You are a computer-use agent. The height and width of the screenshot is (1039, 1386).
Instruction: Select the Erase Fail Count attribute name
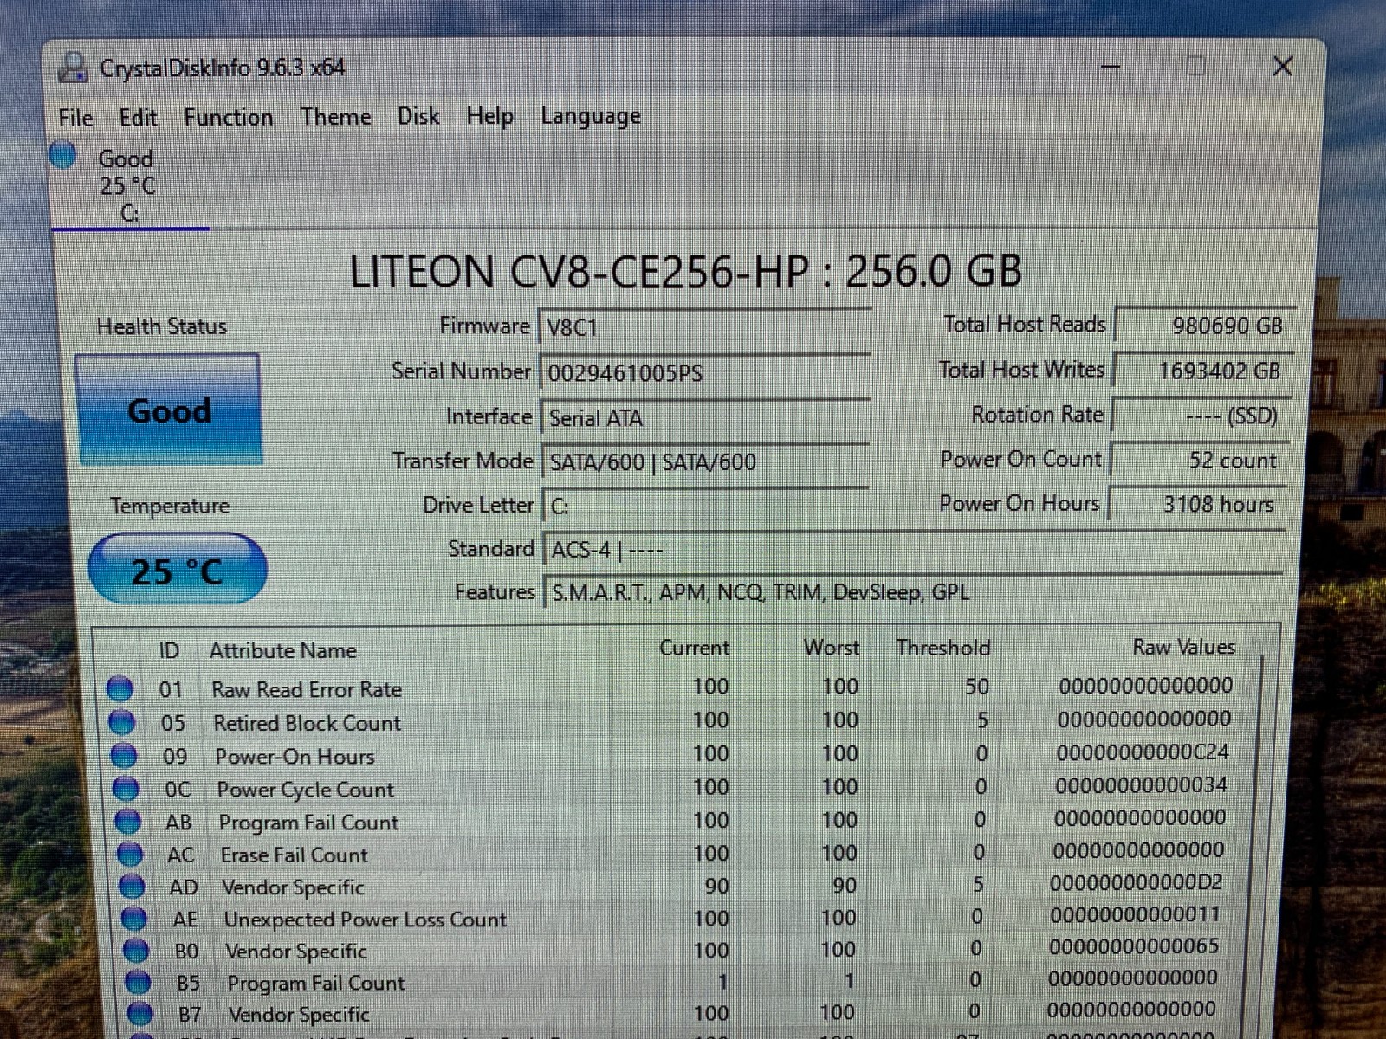(295, 855)
